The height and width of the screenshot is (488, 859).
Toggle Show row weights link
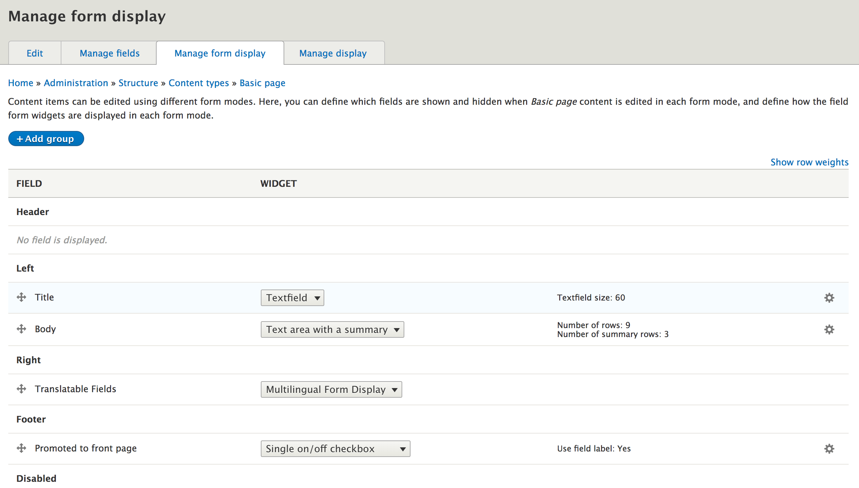point(809,162)
